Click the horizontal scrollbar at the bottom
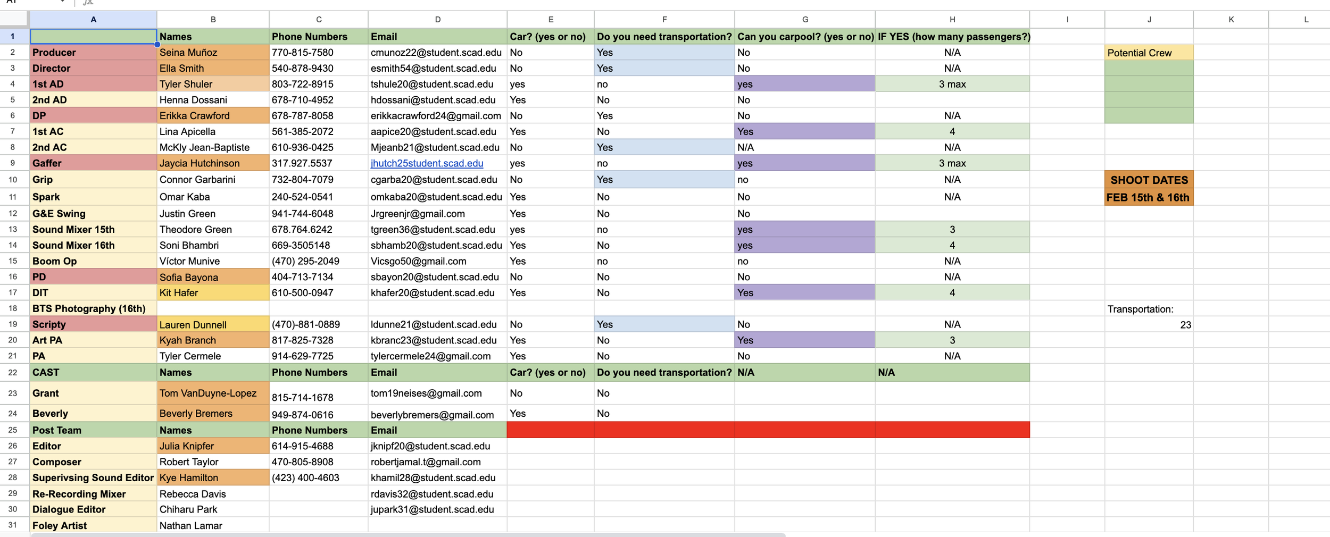This screenshot has width=1330, height=537. (408, 534)
